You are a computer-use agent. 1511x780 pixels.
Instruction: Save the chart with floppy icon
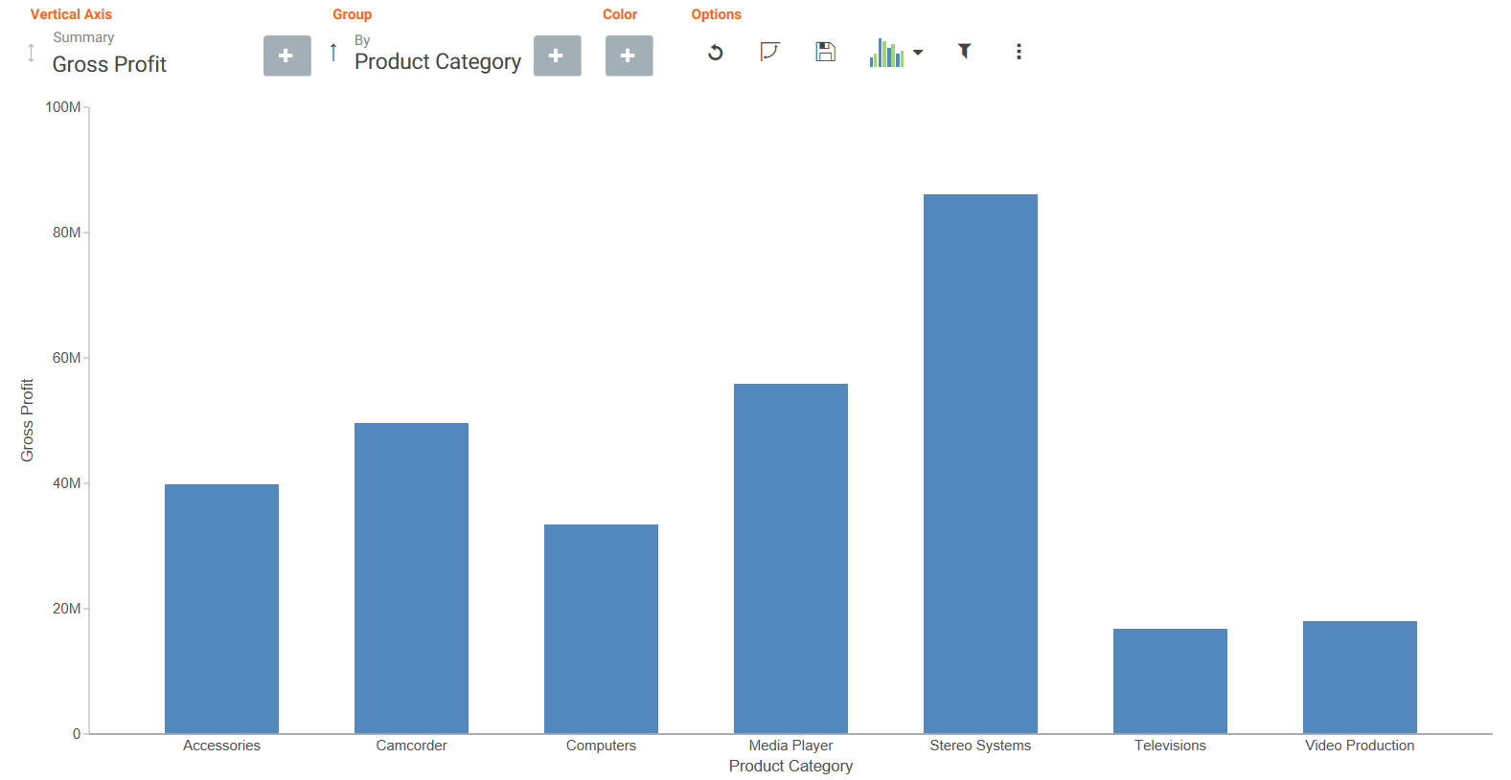pos(825,52)
